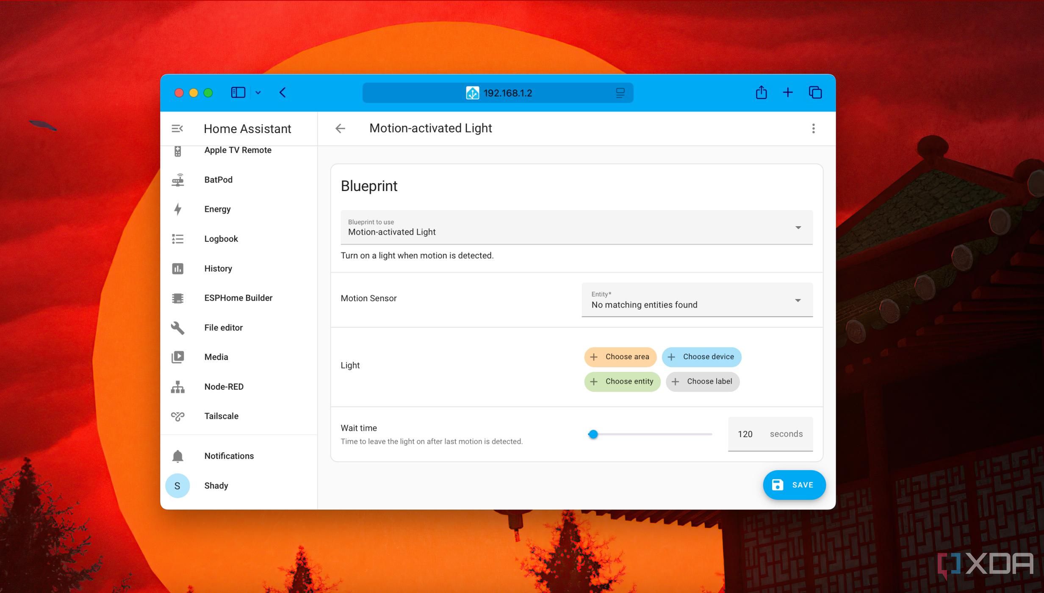The image size is (1044, 593).
Task: Click the Blueprint section heading
Action: [369, 186]
